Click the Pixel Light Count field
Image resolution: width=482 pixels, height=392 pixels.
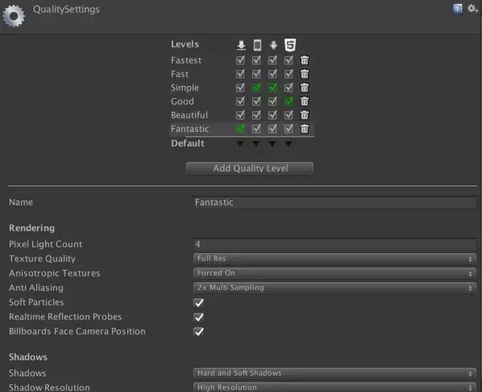pyautogui.click(x=334, y=244)
